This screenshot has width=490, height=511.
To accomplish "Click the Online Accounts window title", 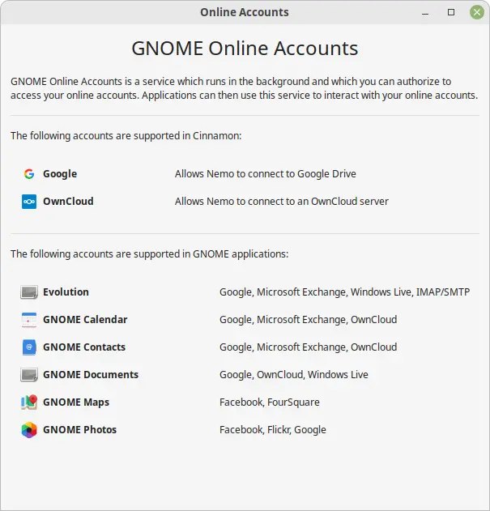I will (x=245, y=12).
